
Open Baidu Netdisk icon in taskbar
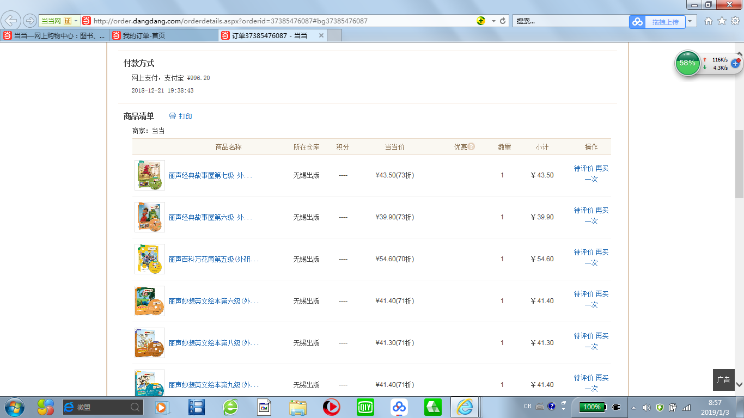(399, 407)
